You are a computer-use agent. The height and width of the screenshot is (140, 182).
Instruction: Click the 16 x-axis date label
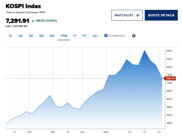(68, 132)
